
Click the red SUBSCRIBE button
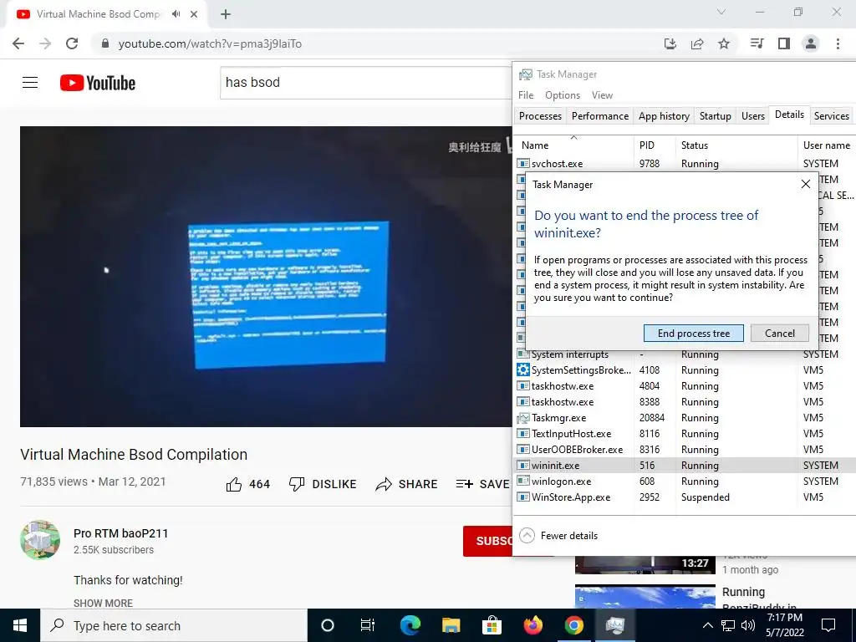(x=487, y=541)
